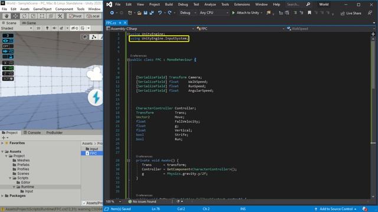Image resolution: width=378 pixels, height=212 pixels.
Task: Expand the Packages tree node
Action: click(x=2, y=196)
